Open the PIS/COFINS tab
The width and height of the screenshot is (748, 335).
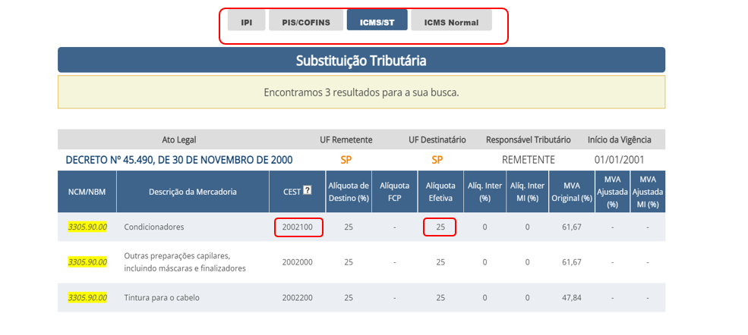click(x=306, y=22)
